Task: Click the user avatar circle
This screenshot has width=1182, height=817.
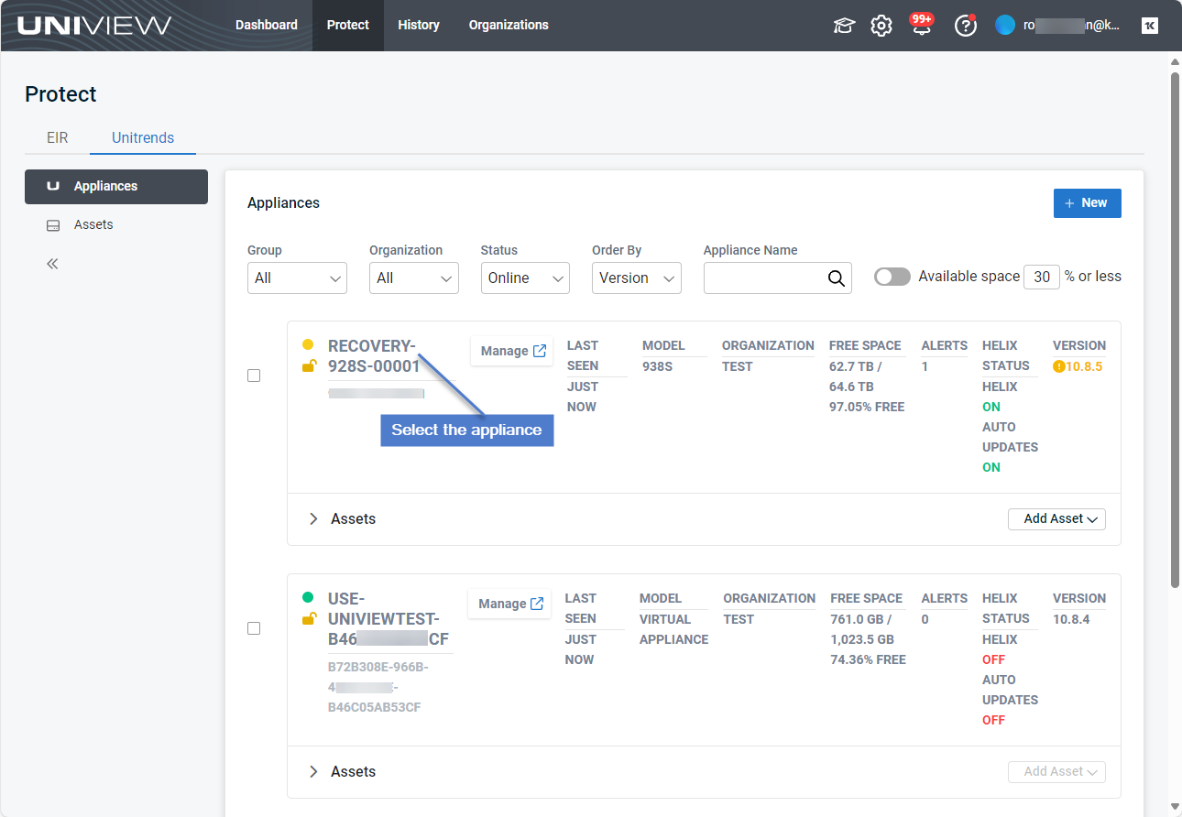Action: [x=1005, y=26]
